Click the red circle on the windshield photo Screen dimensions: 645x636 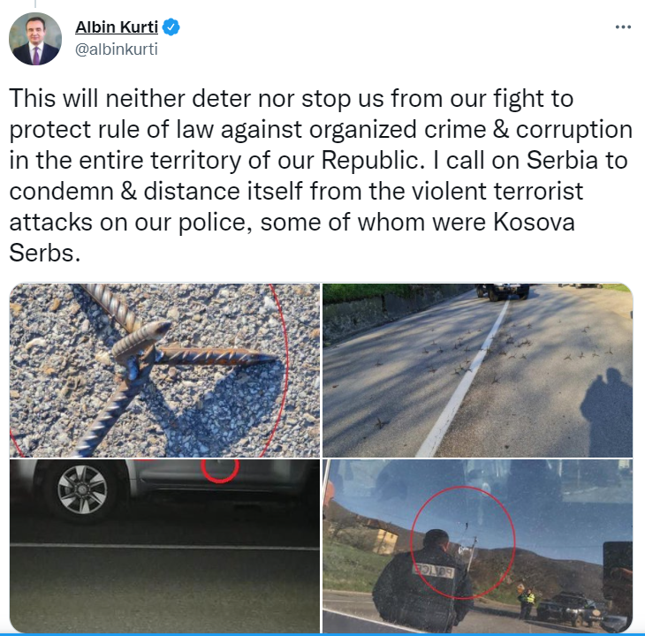point(463,542)
